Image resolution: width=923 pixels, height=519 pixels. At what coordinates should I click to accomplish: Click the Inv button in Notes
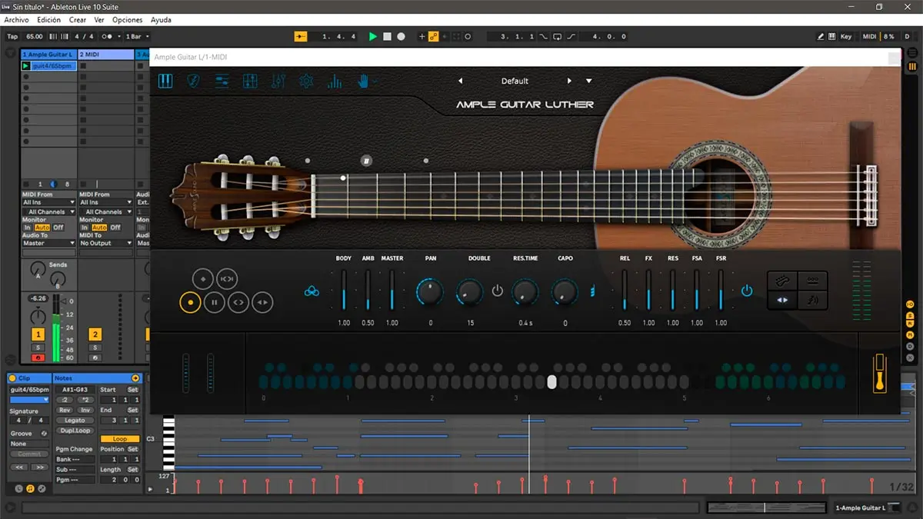(x=85, y=411)
